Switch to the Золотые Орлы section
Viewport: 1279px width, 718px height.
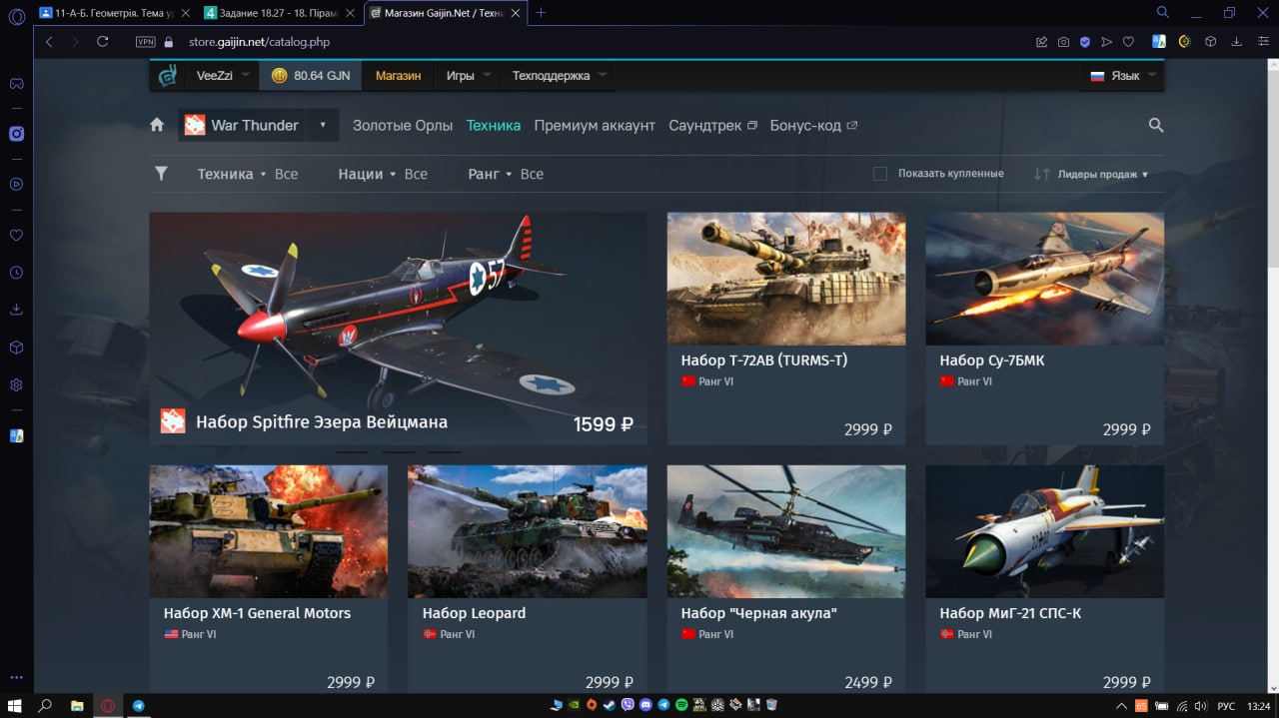[x=403, y=125]
